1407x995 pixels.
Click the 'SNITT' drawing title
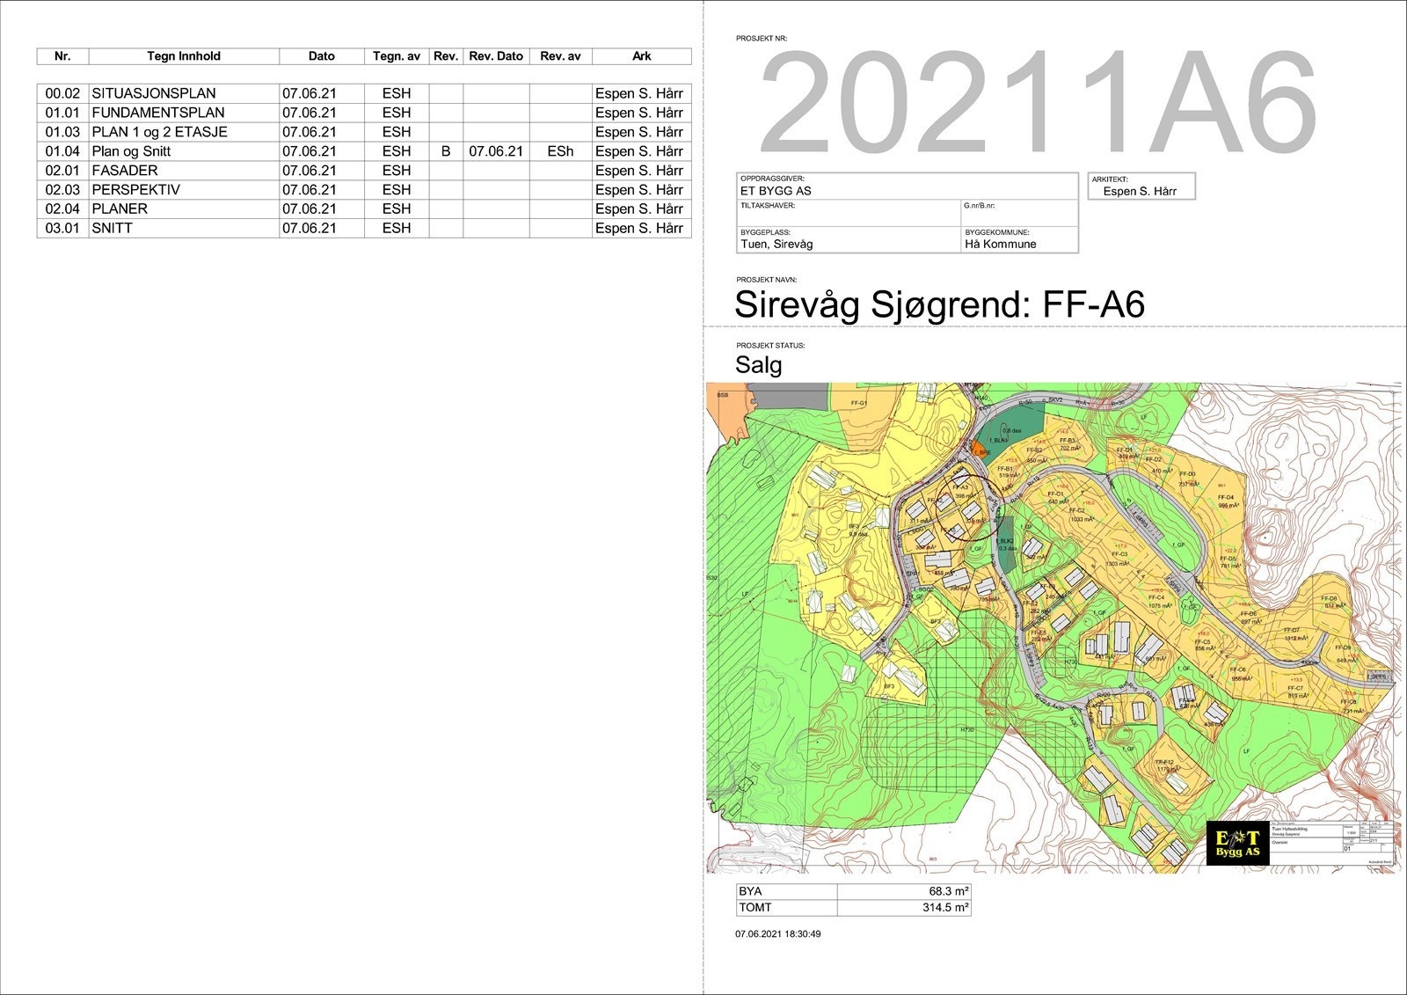(x=113, y=229)
